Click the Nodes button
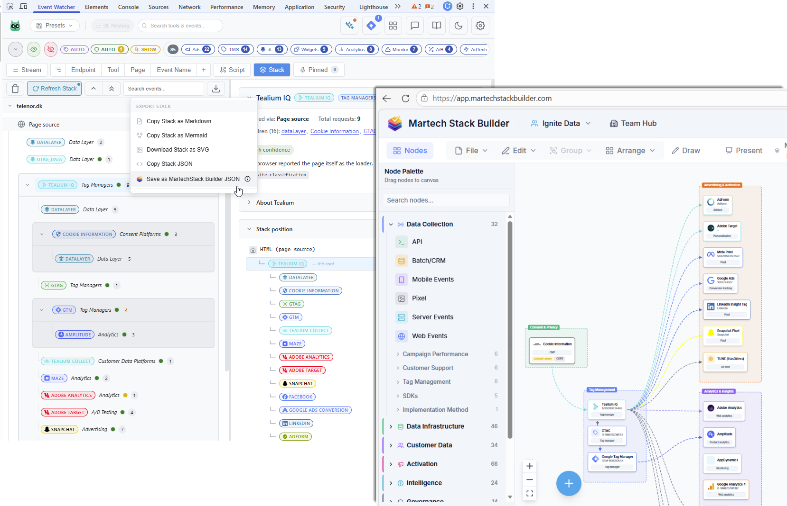 410,151
